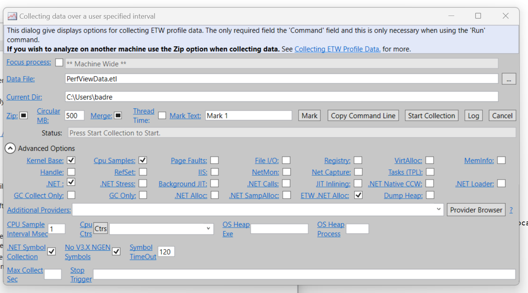
Task: Open the Log window button
Action: coord(473,115)
